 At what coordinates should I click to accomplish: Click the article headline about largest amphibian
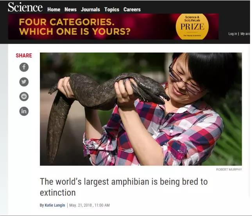[123, 187]
